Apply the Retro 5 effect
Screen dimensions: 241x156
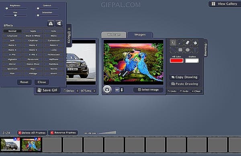point(33,50)
